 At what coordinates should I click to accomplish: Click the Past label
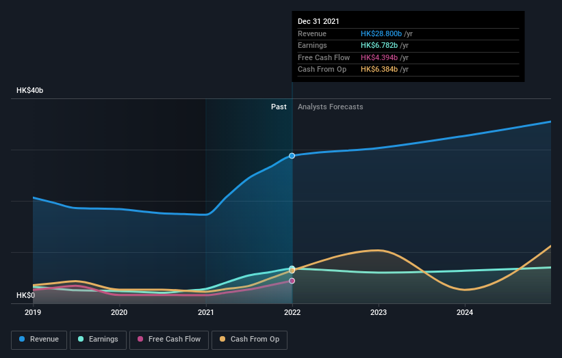pyautogui.click(x=279, y=107)
